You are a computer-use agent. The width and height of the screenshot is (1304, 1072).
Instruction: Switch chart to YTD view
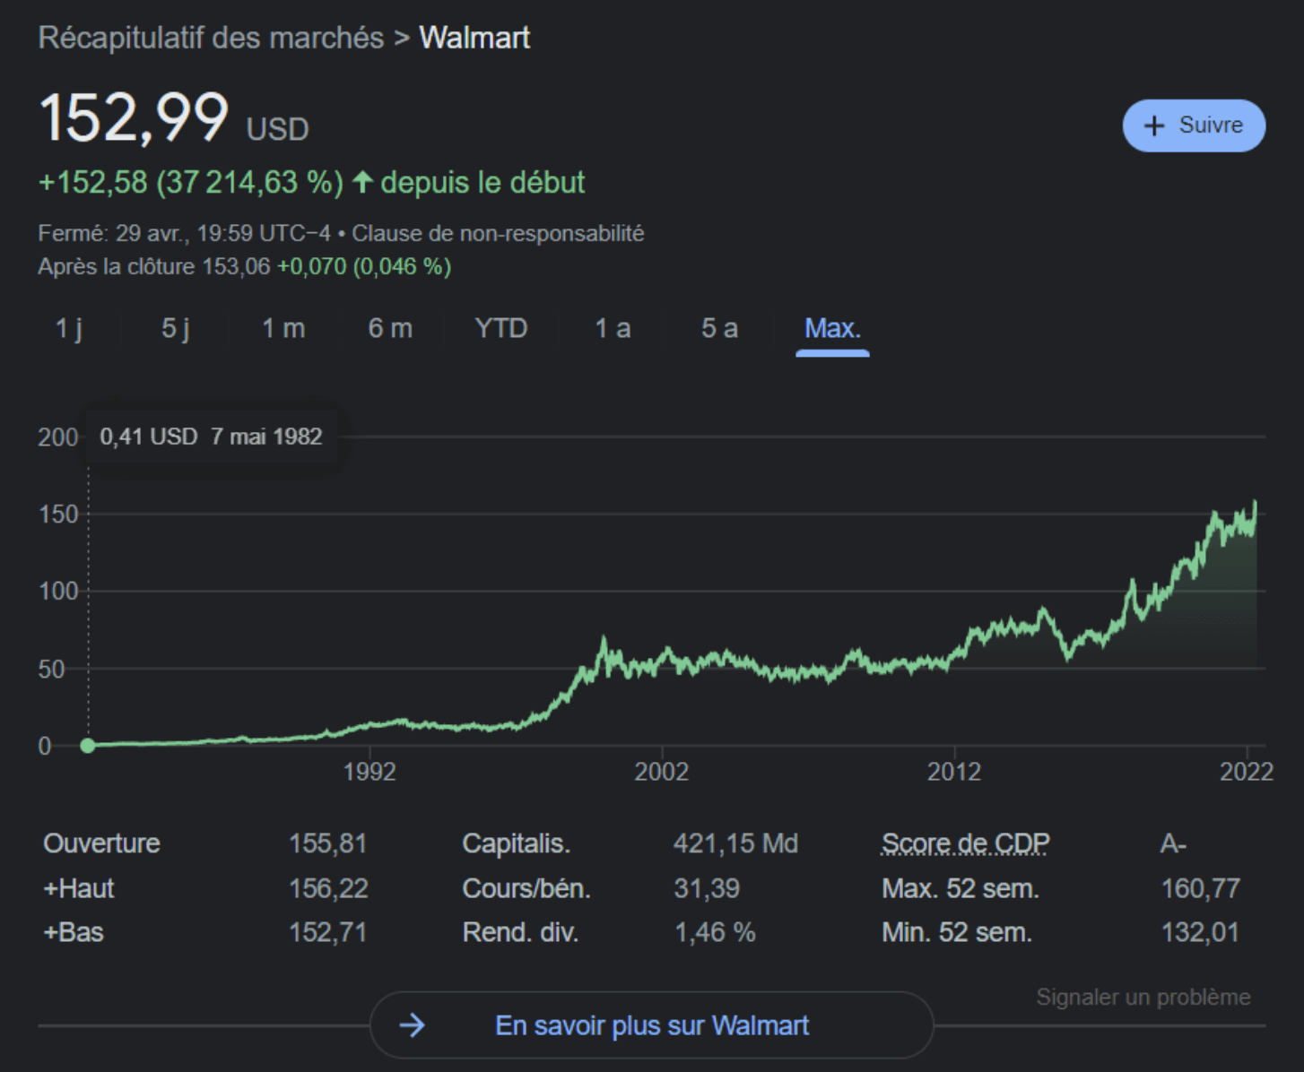point(500,328)
